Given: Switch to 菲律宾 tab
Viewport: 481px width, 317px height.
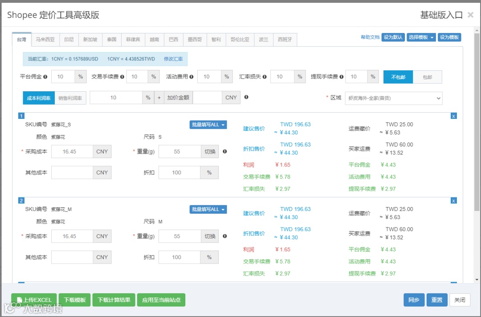Looking at the screenshot, I should (x=133, y=40).
